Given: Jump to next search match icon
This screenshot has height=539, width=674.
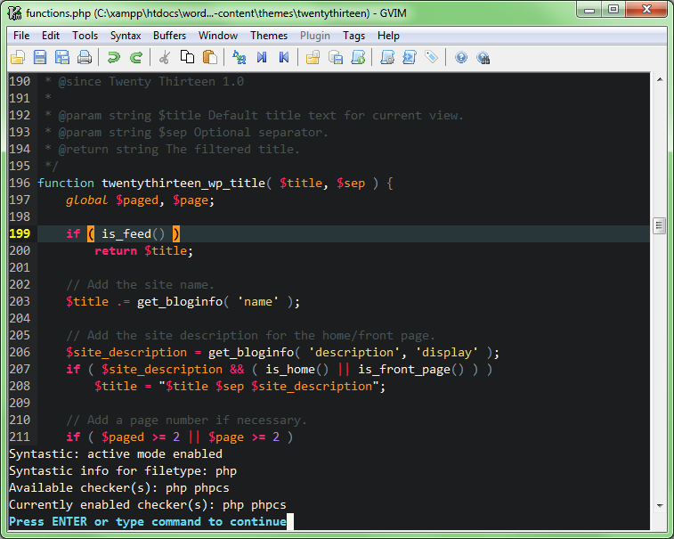Looking at the screenshot, I should click(x=262, y=57).
